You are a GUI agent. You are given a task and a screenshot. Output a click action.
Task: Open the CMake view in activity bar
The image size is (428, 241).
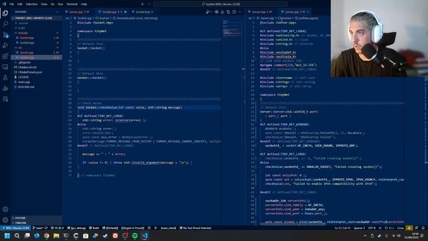click(x=5, y=88)
